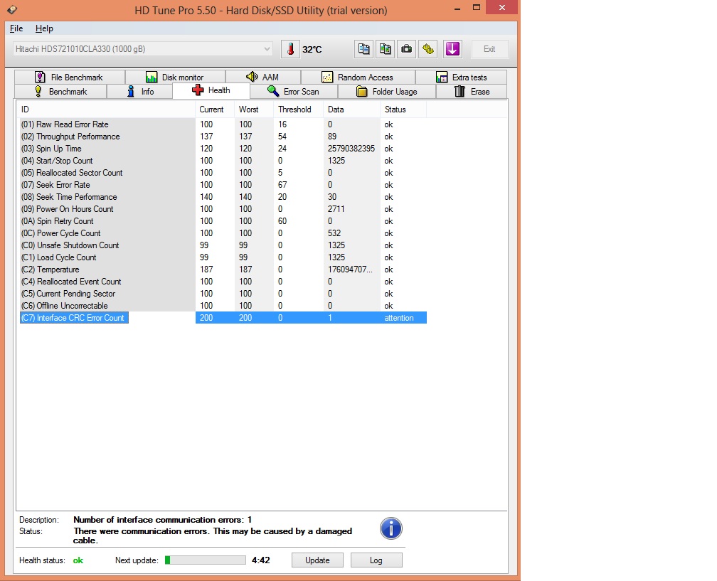Open the Folder Usage tab
This screenshot has width=717, height=581.
click(387, 92)
